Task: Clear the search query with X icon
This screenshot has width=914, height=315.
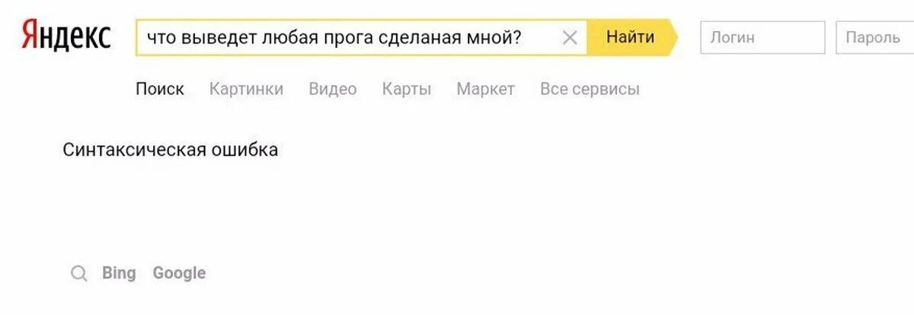Action: coord(569,37)
